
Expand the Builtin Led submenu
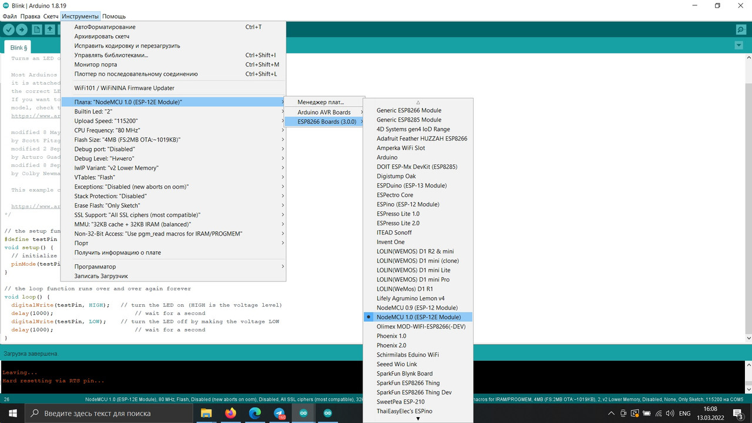[x=173, y=112]
